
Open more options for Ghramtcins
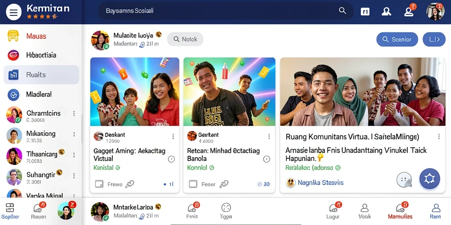[x=74, y=113]
